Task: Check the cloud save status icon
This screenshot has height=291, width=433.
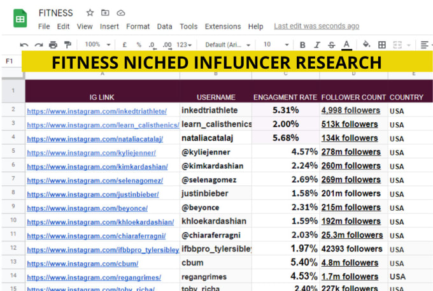Action: [121, 13]
